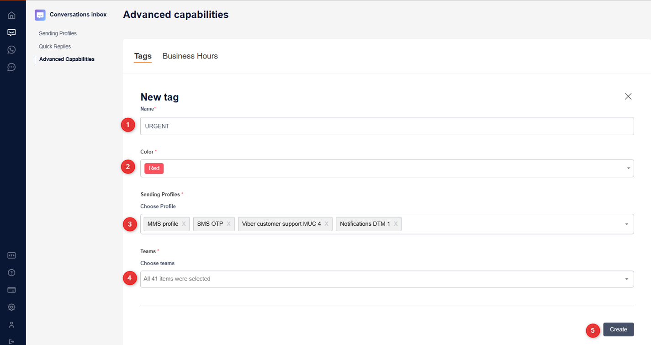The width and height of the screenshot is (651, 345).
Task: Click the Red color tag
Action: (154, 168)
